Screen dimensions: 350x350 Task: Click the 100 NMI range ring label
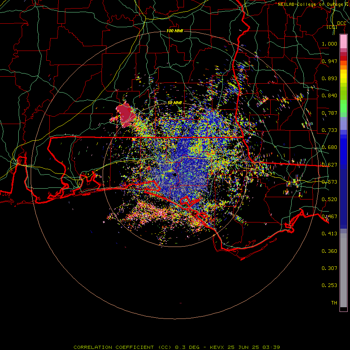pyautogui.click(x=175, y=31)
